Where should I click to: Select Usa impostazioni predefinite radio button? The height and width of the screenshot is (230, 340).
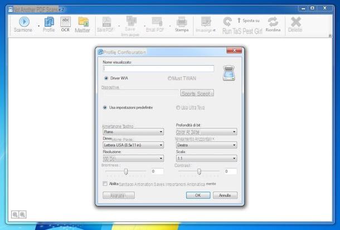(105, 107)
